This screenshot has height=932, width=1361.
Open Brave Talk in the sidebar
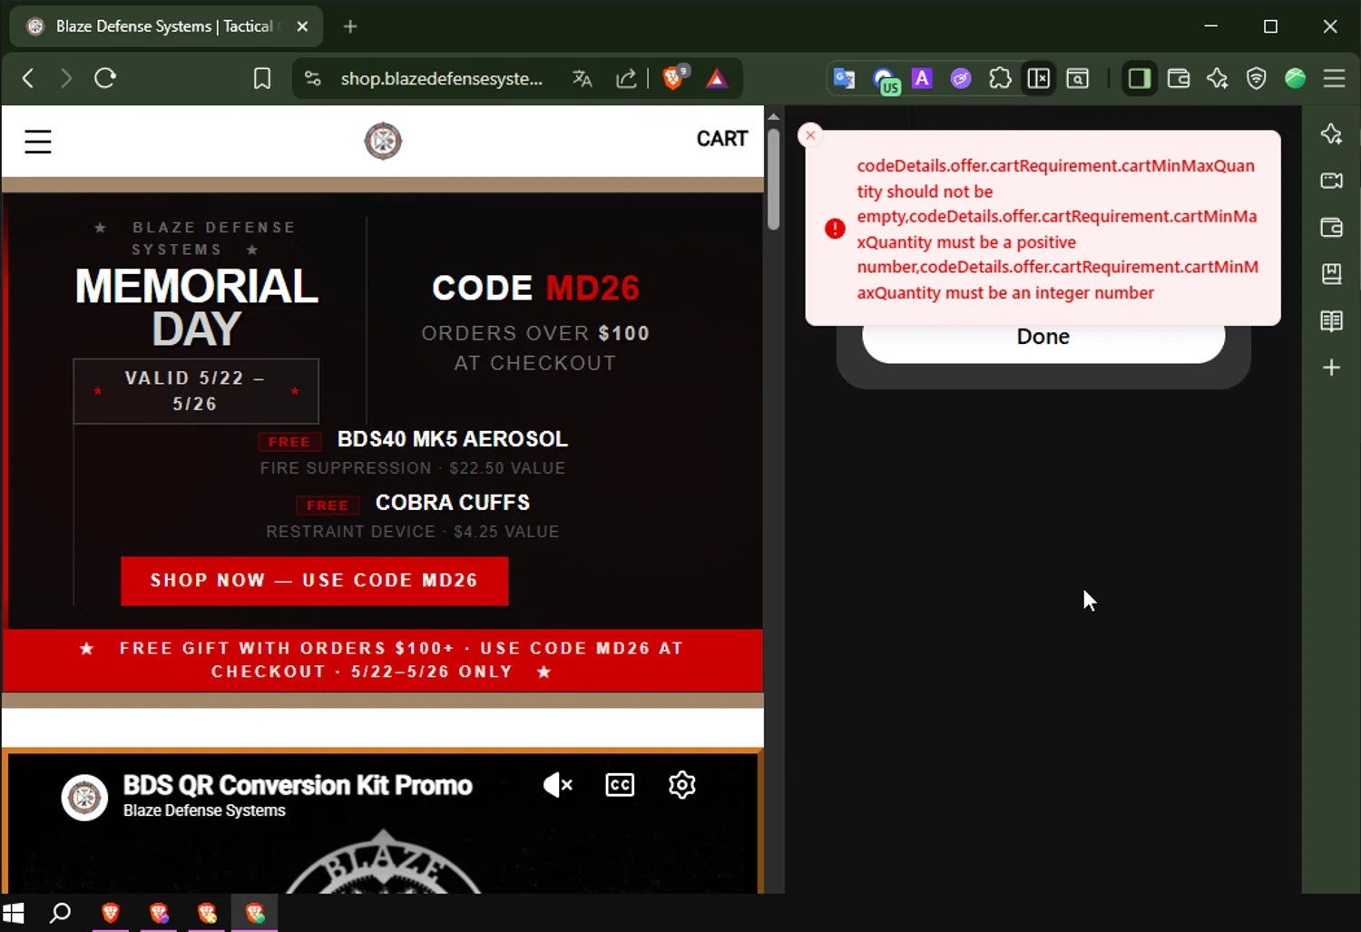1331,181
